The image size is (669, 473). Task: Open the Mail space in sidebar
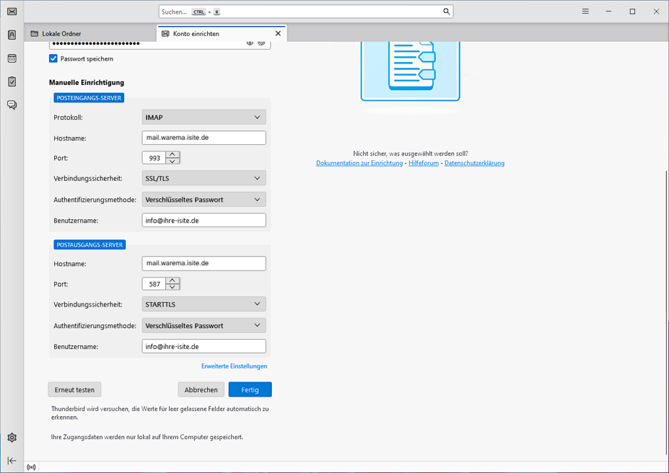[x=12, y=12]
